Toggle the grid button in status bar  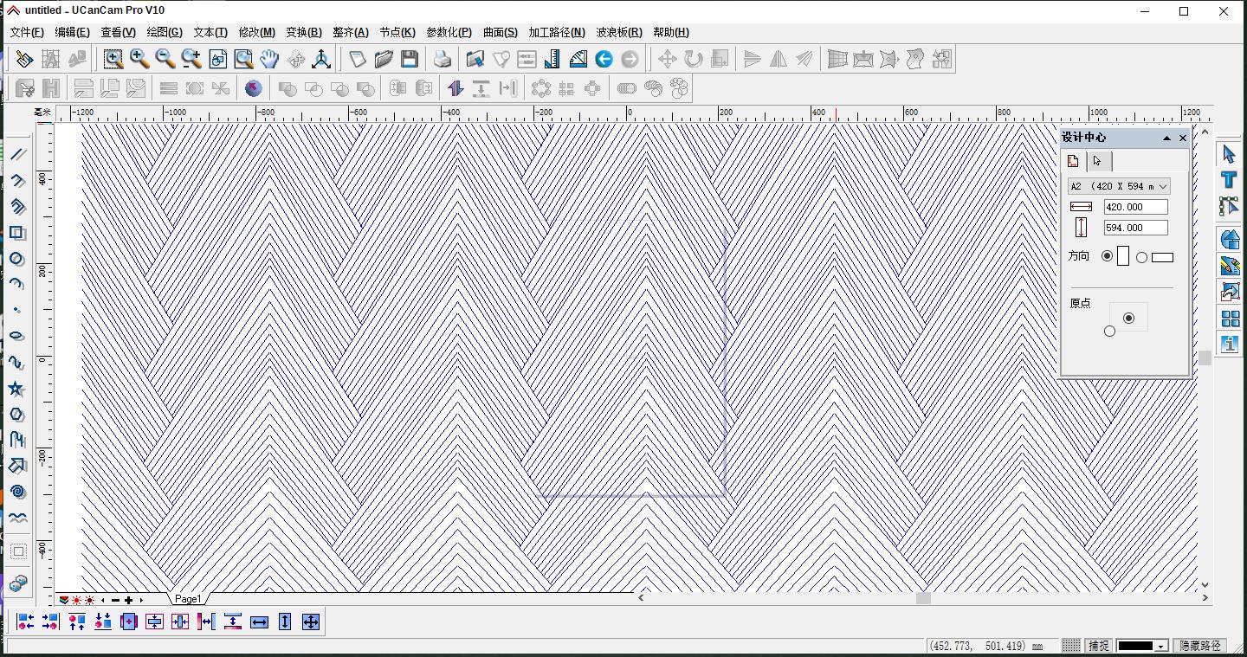coord(1071,646)
